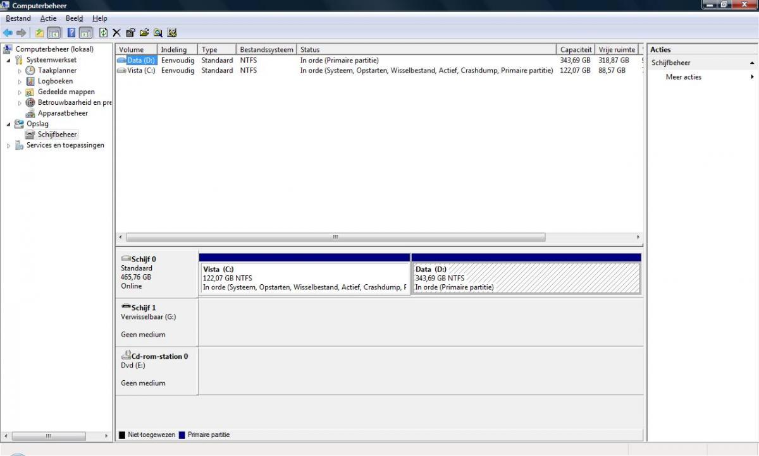The height and width of the screenshot is (456, 759).
Task: Select Apparaatbeheer in the tree
Action: pyautogui.click(x=63, y=113)
